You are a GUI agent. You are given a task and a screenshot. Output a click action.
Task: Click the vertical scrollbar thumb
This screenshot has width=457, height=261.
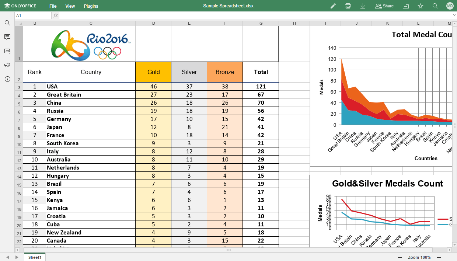pos(454,126)
